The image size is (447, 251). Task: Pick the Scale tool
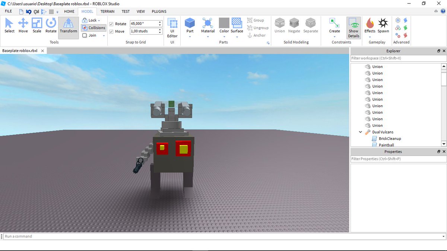click(37, 26)
